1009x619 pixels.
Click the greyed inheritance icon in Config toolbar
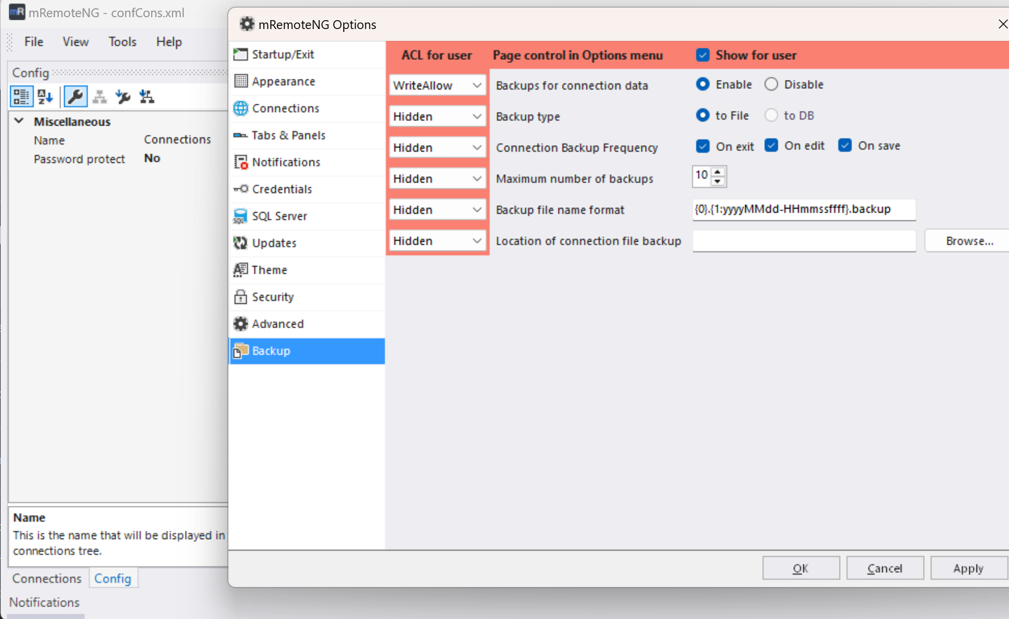99,97
